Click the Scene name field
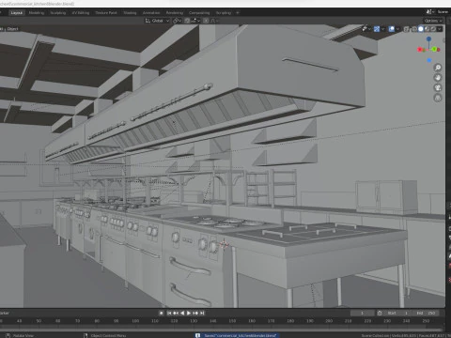This screenshot has width=451, height=338. coord(443,12)
